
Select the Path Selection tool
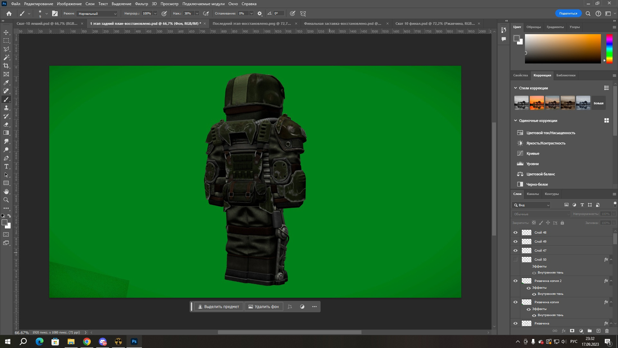(6, 175)
